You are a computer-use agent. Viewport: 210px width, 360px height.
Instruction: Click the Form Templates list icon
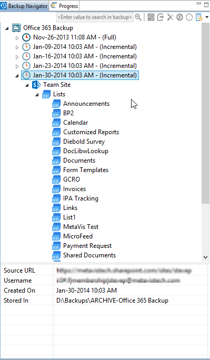56,170
